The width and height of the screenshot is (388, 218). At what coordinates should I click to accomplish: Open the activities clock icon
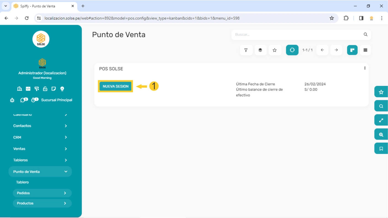click(x=34, y=100)
